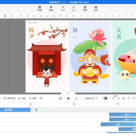This screenshot has width=136, height=136.
Task: Click the fullscreen expand arrows icon
Action: (x=76, y=98)
